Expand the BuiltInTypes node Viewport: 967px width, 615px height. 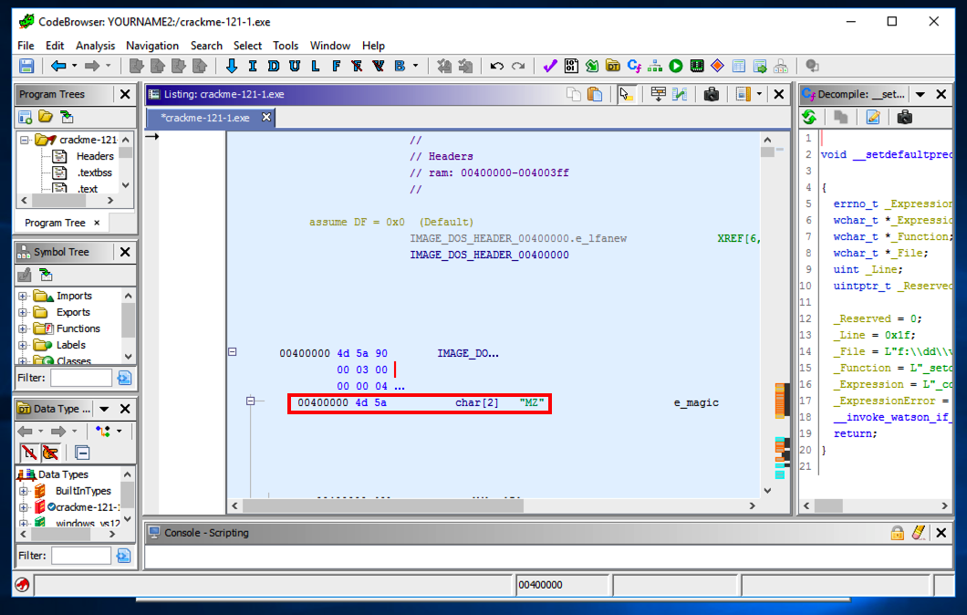(x=23, y=491)
